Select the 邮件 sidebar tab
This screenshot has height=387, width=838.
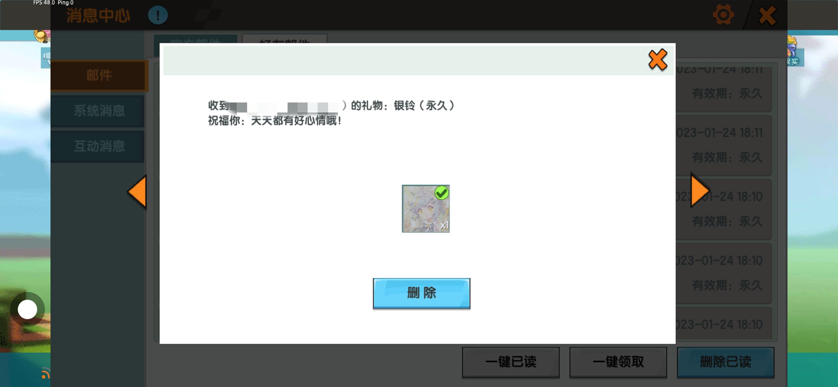click(99, 76)
